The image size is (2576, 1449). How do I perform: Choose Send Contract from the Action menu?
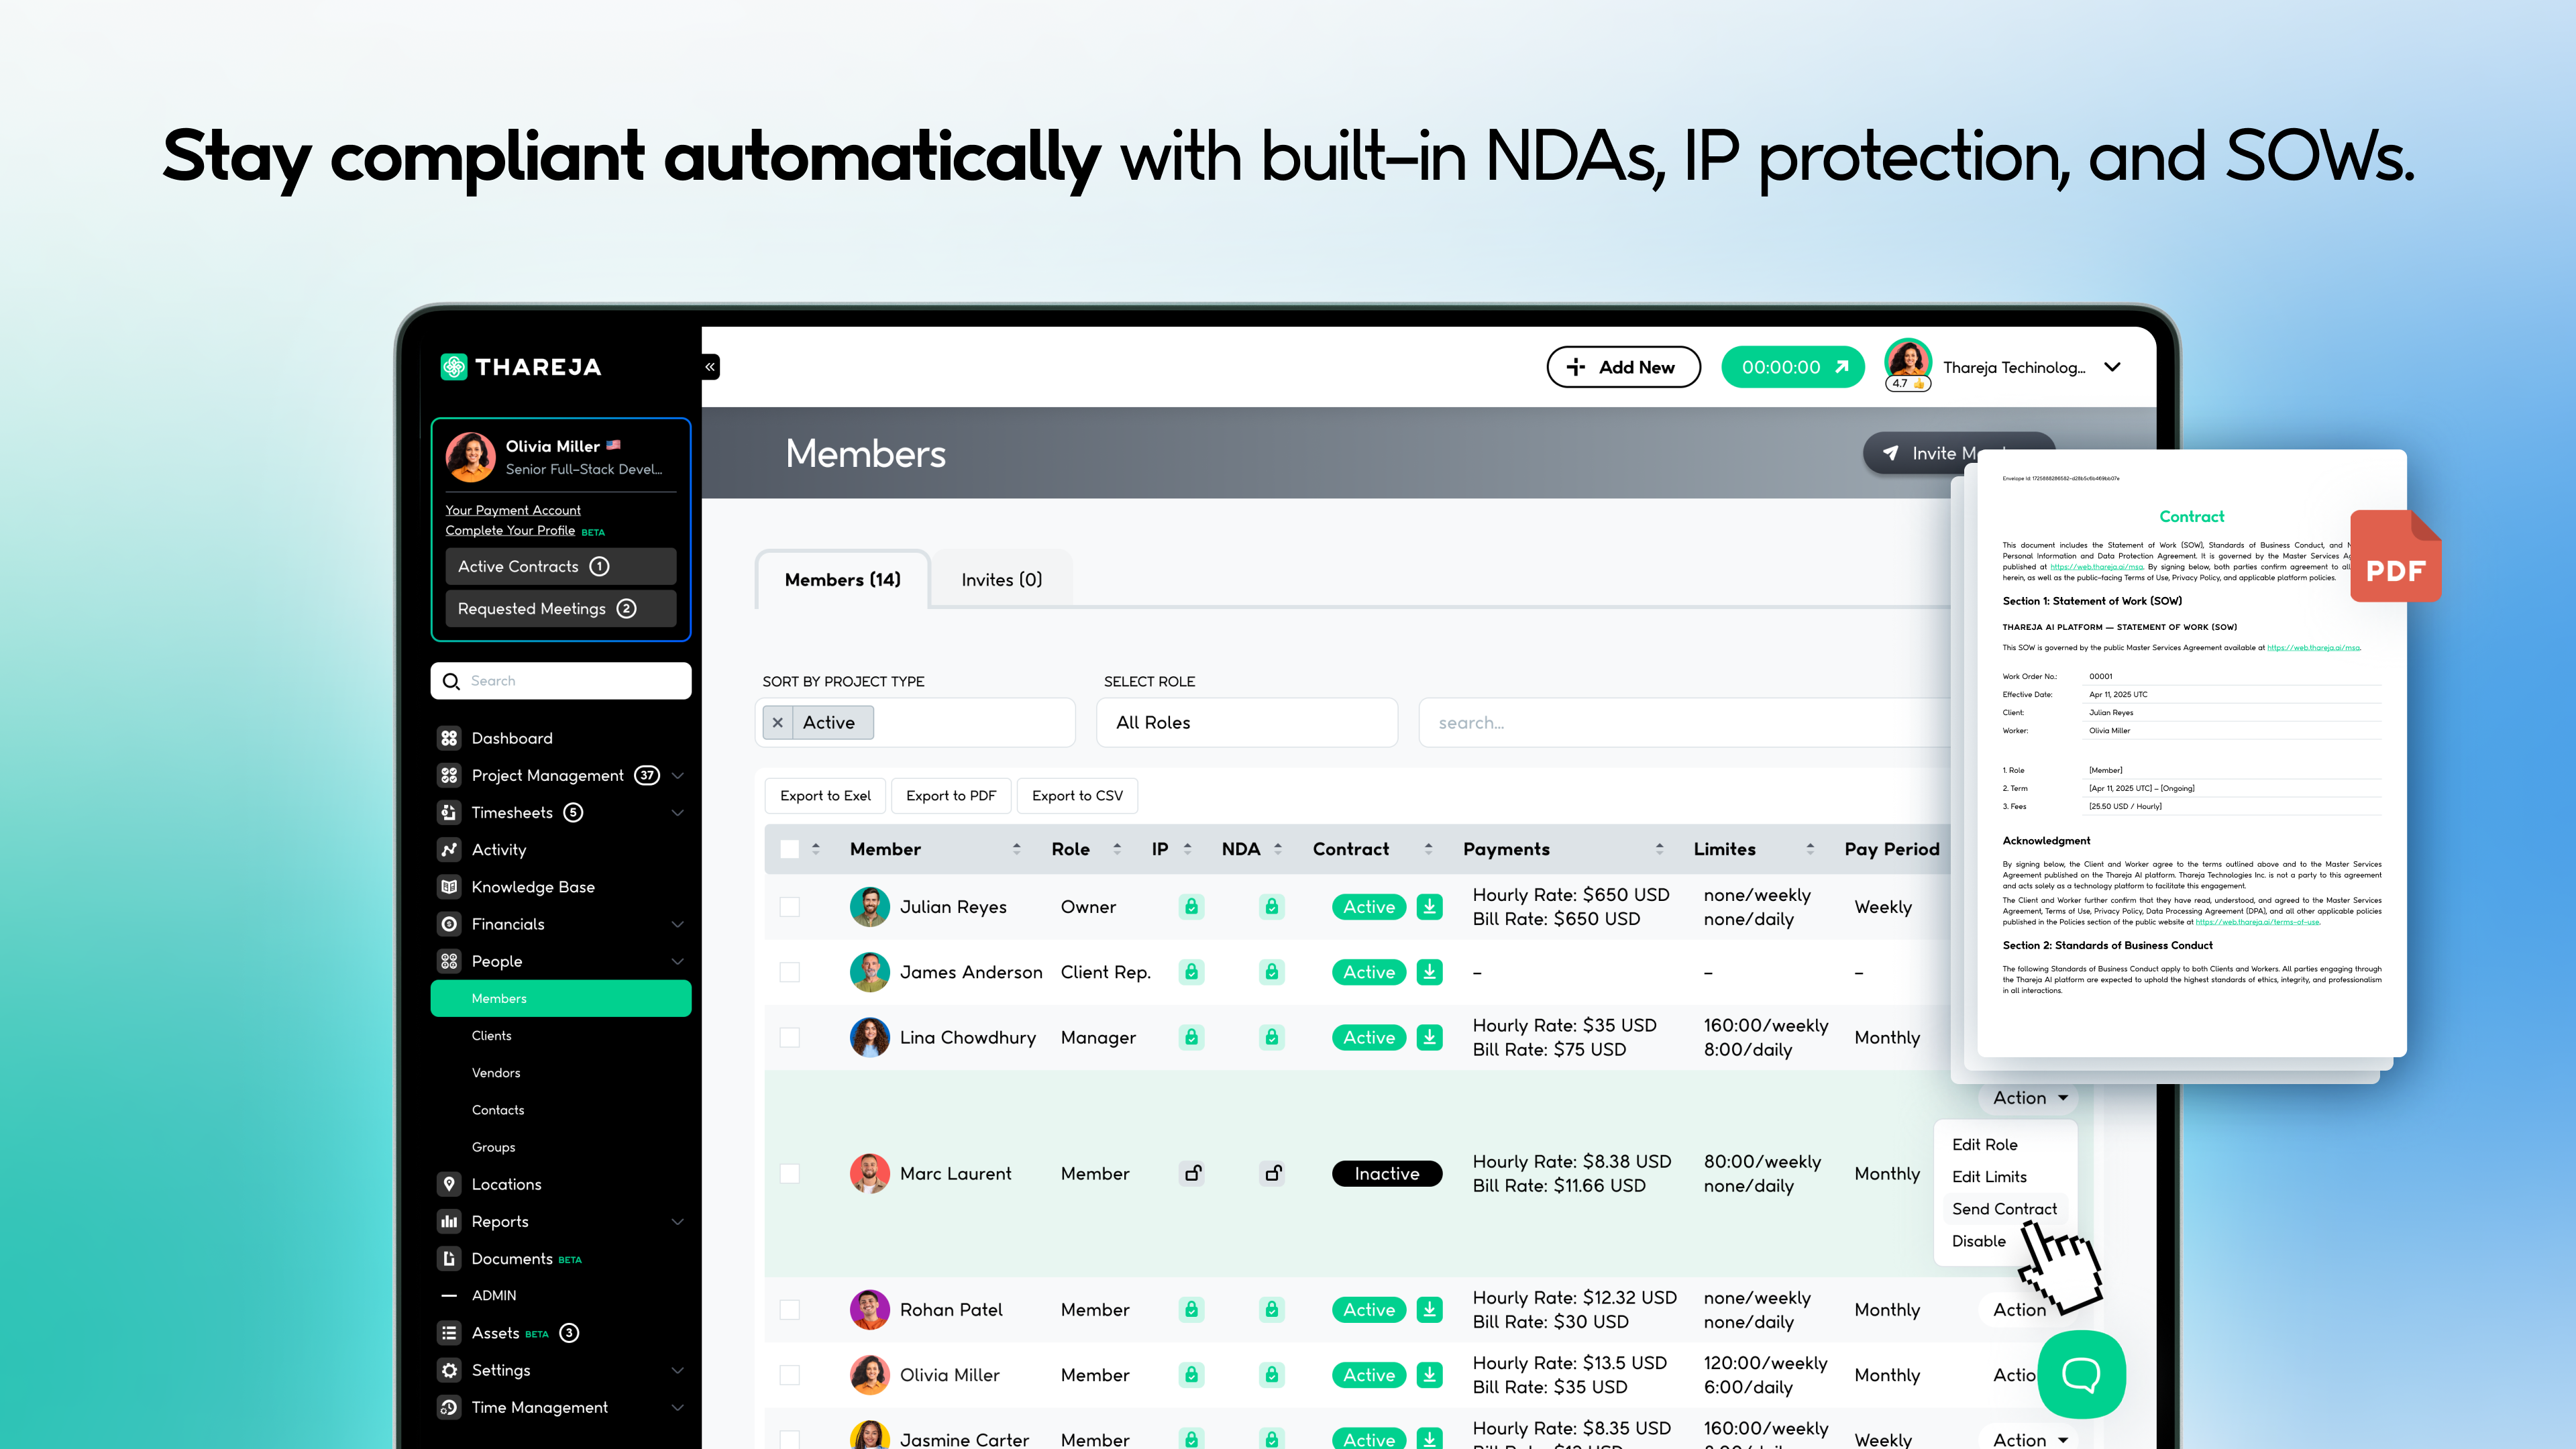tap(2005, 1208)
